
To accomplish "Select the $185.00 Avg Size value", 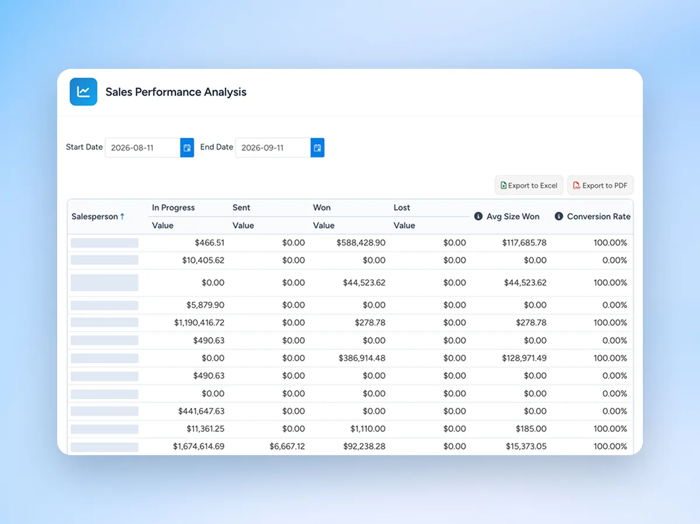I will coord(531,429).
